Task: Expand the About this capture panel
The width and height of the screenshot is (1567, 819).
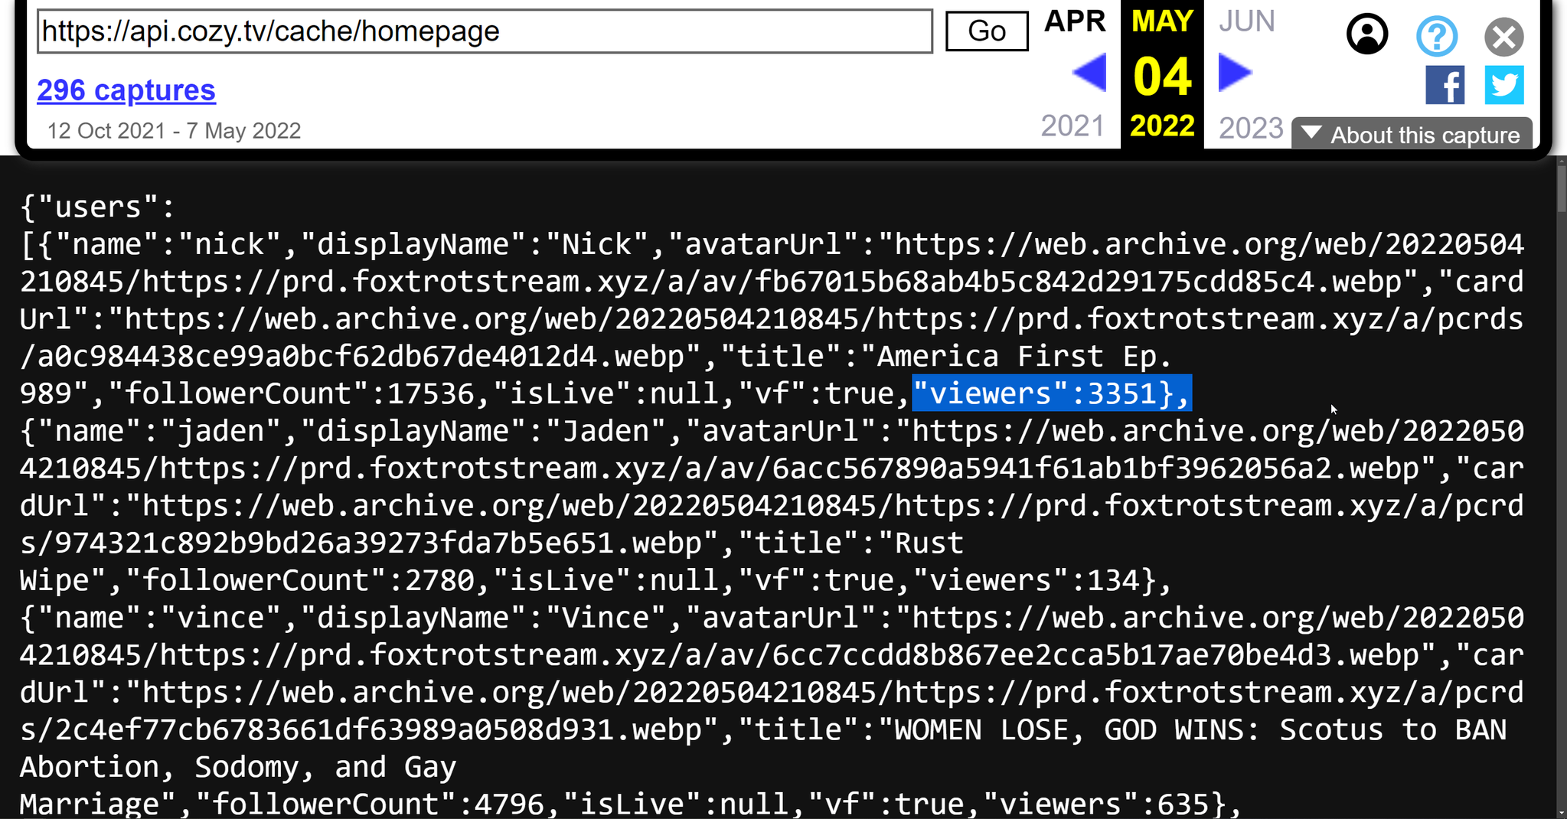Action: pyautogui.click(x=1412, y=135)
